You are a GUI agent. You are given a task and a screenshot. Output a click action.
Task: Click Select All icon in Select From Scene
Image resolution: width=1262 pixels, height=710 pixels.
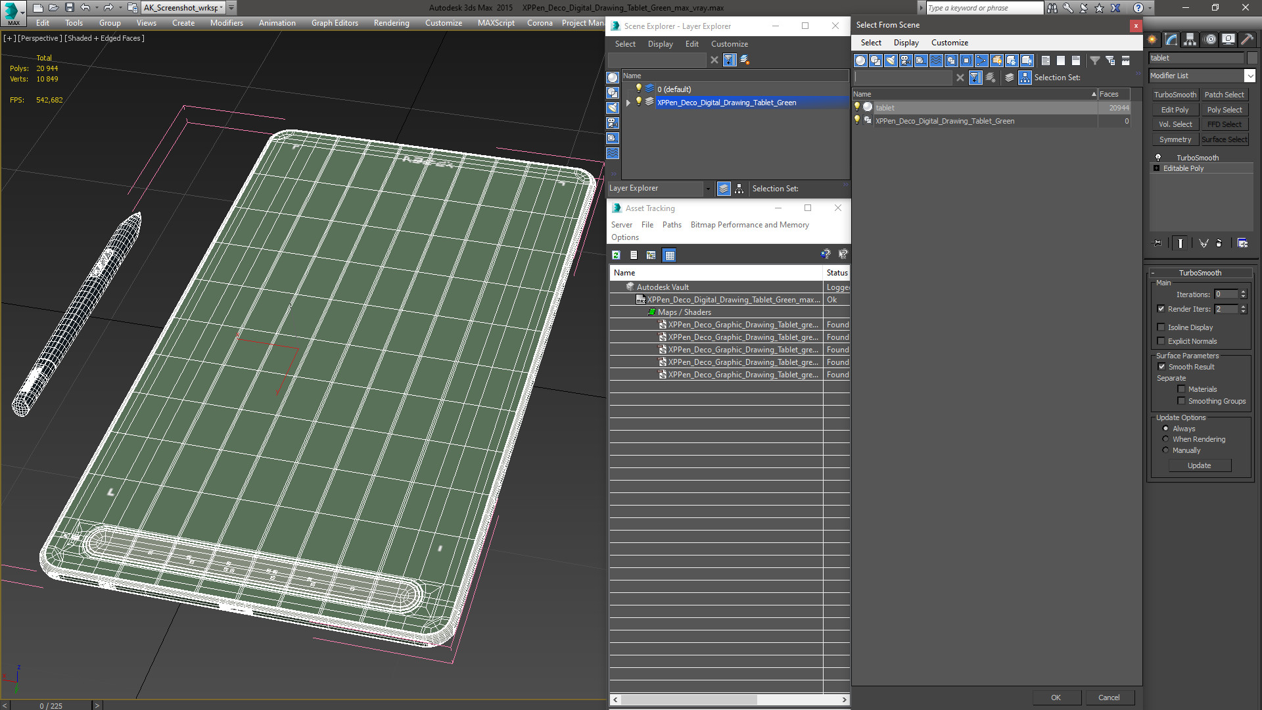coord(1045,60)
